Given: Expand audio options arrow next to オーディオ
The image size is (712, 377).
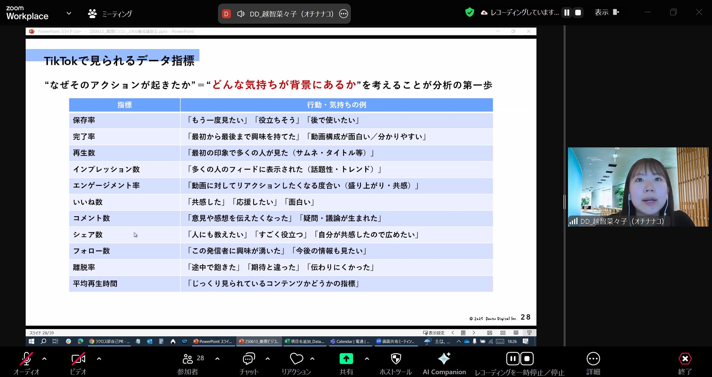Looking at the screenshot, I should pyautogui.click(x=44, y=359).
